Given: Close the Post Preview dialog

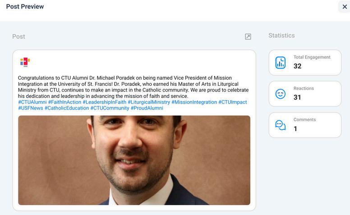Looking at the screenshot, I should 345,7.
